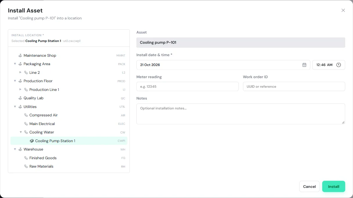Collapse the Packaging Area tree node

click(x=15, y=64)
